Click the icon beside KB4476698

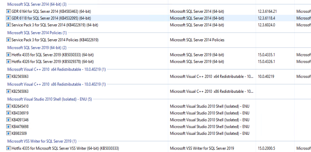tap(8, 126)
